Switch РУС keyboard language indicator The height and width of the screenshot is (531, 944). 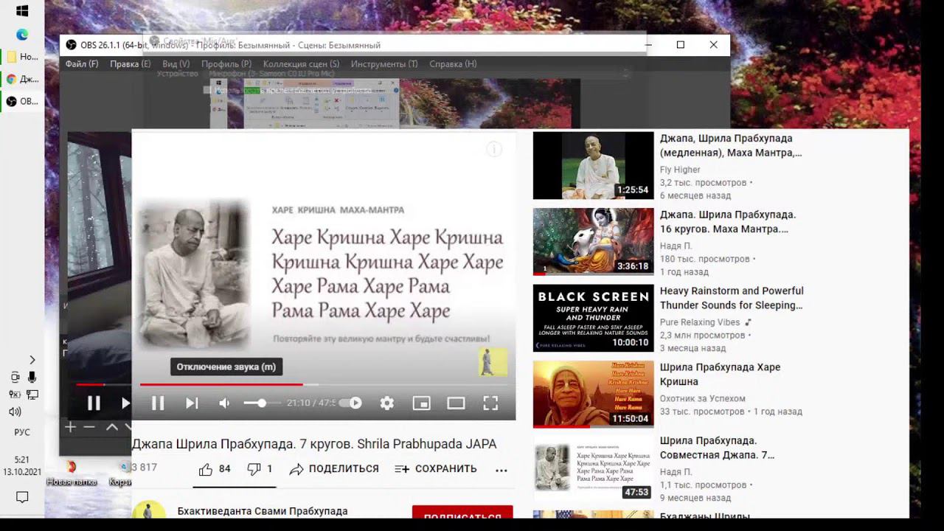click(22, 433)
